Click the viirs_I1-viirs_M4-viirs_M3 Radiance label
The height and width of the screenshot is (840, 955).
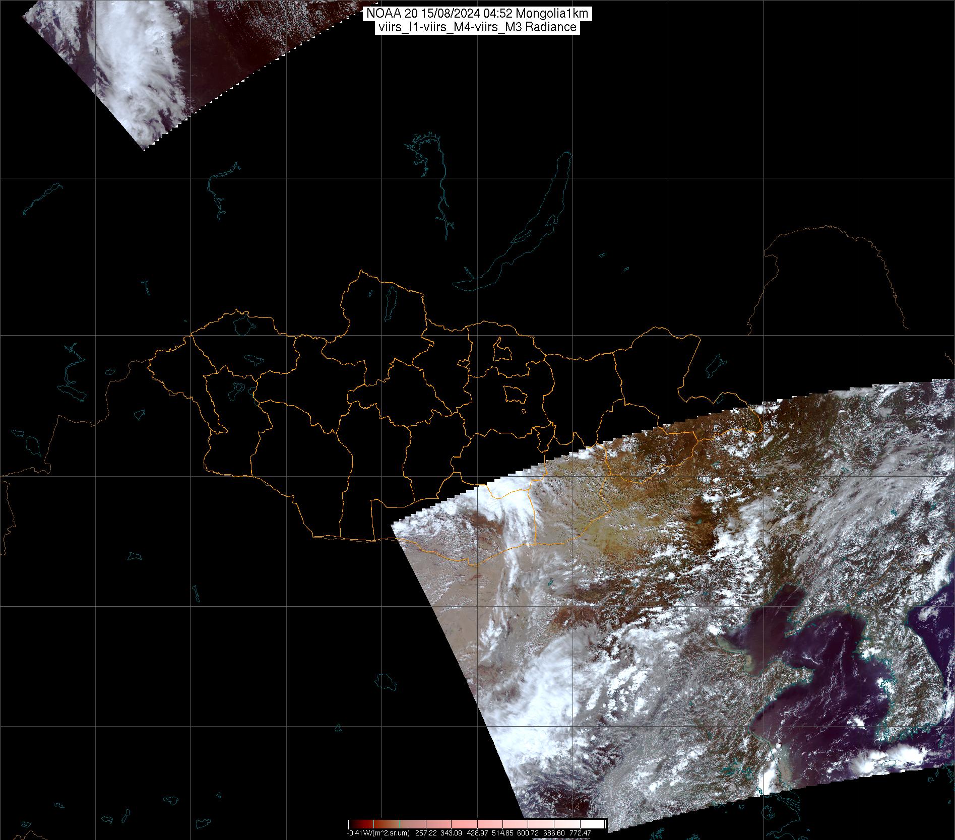tap(477, 28)
